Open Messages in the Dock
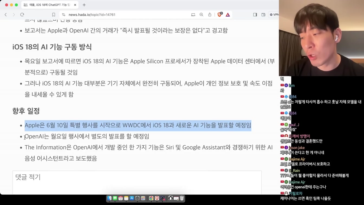 pyautogui.click(x=115, y=198)
